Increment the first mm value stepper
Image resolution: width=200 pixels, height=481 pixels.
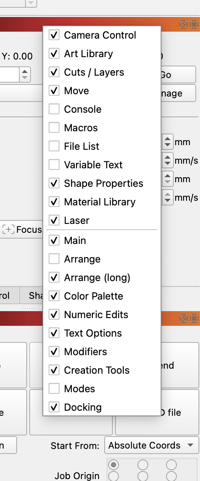(168, 139)
